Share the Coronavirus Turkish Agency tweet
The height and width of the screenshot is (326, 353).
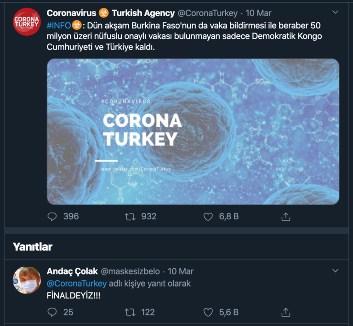[286, 217]
